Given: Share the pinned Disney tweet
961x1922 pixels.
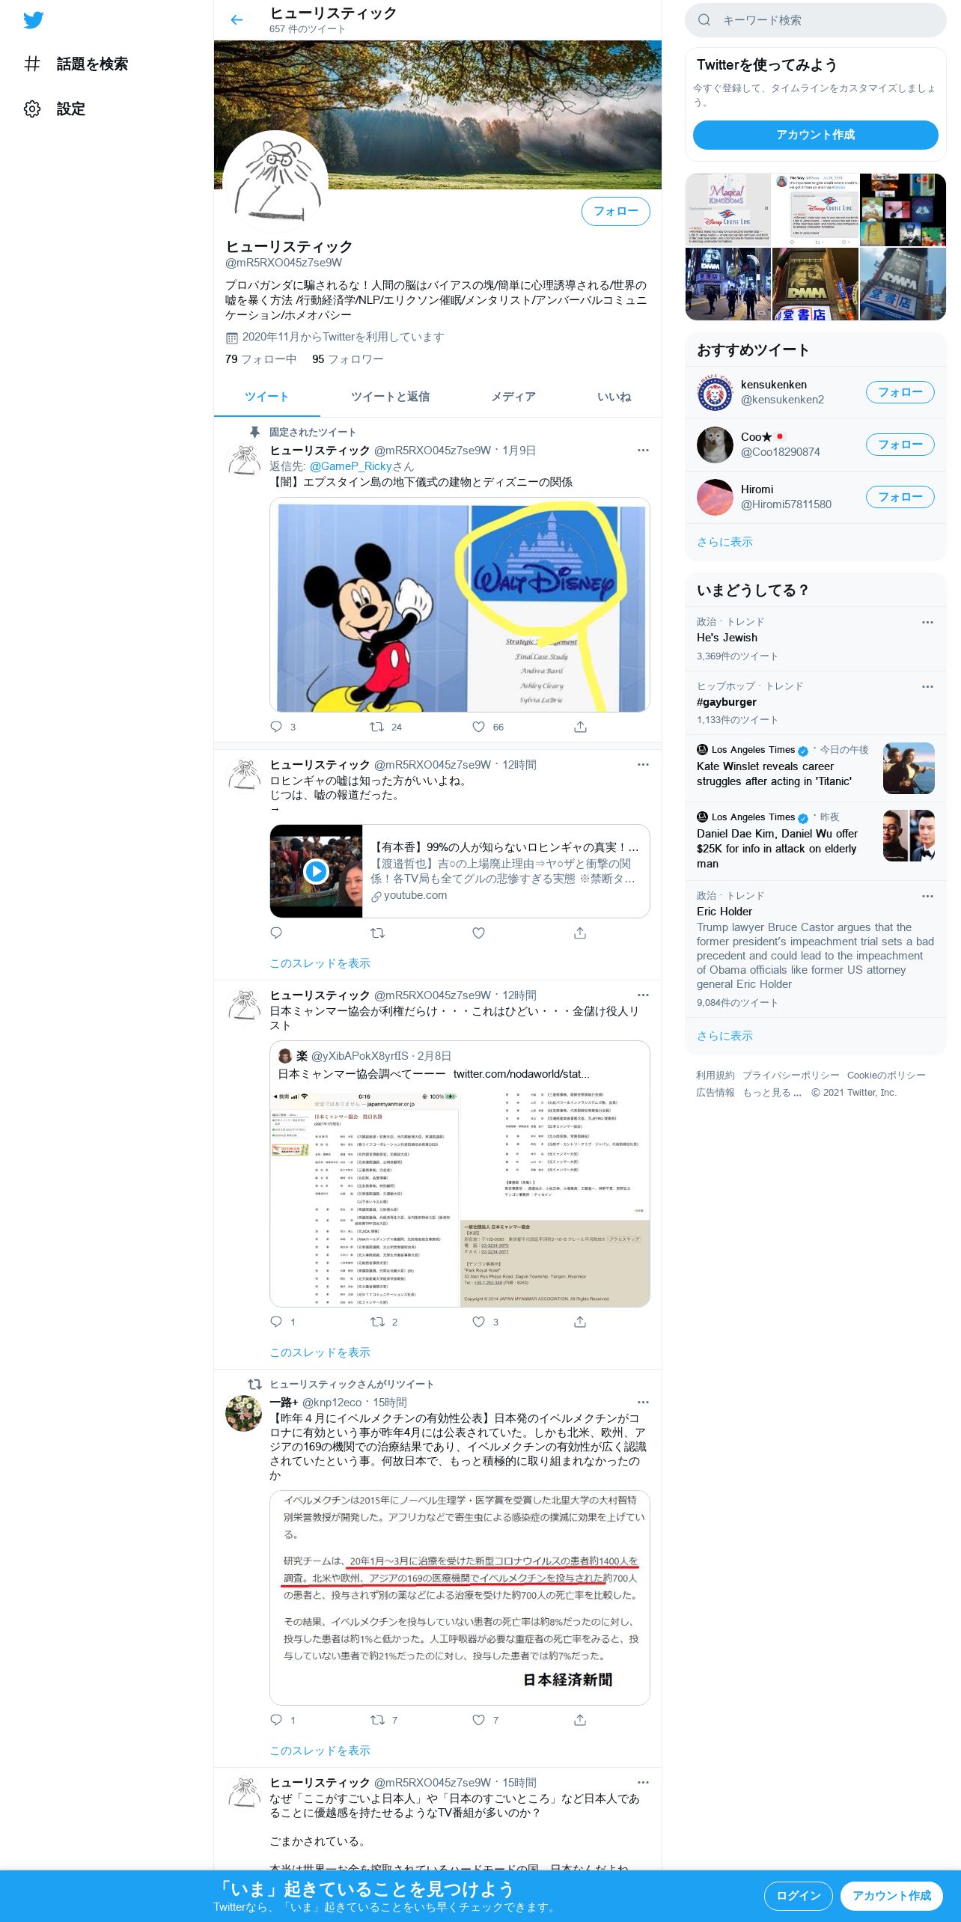Looking at the screenshot, I should (x=580, y=727).
